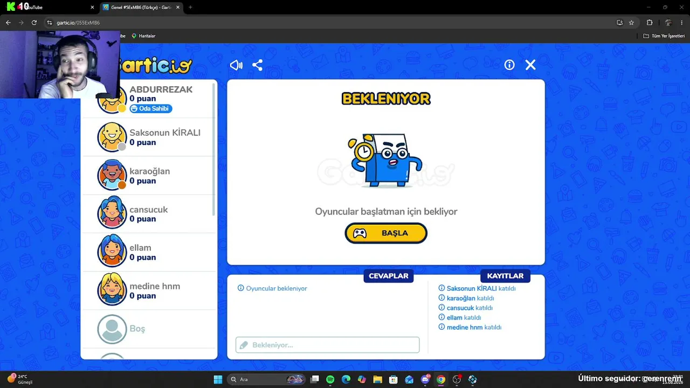Open the weather widget showing 24°C
The image size is (690, 388).
[19, 379]
